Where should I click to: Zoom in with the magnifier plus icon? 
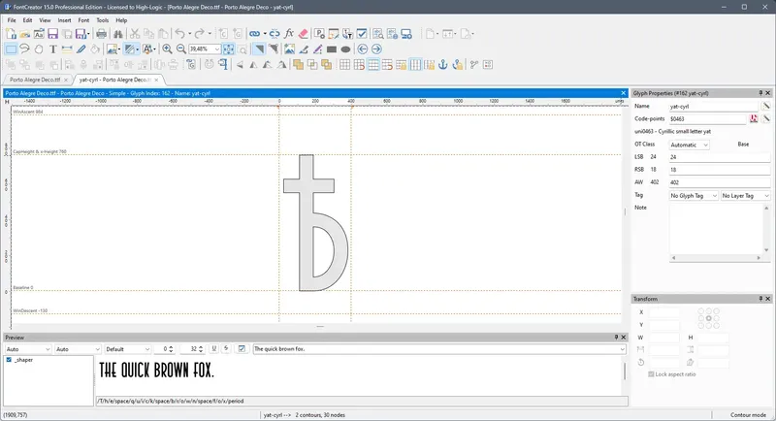point(167,49)
